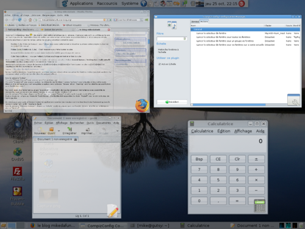Click the ± sign button on calculator
The width and height of the screenshot is (305, 229).
click(256, 159)
